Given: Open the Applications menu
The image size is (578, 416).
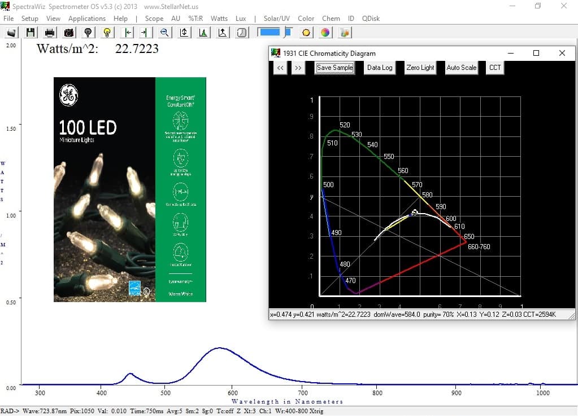Looking at the screenshot, I should pos(87,19).
